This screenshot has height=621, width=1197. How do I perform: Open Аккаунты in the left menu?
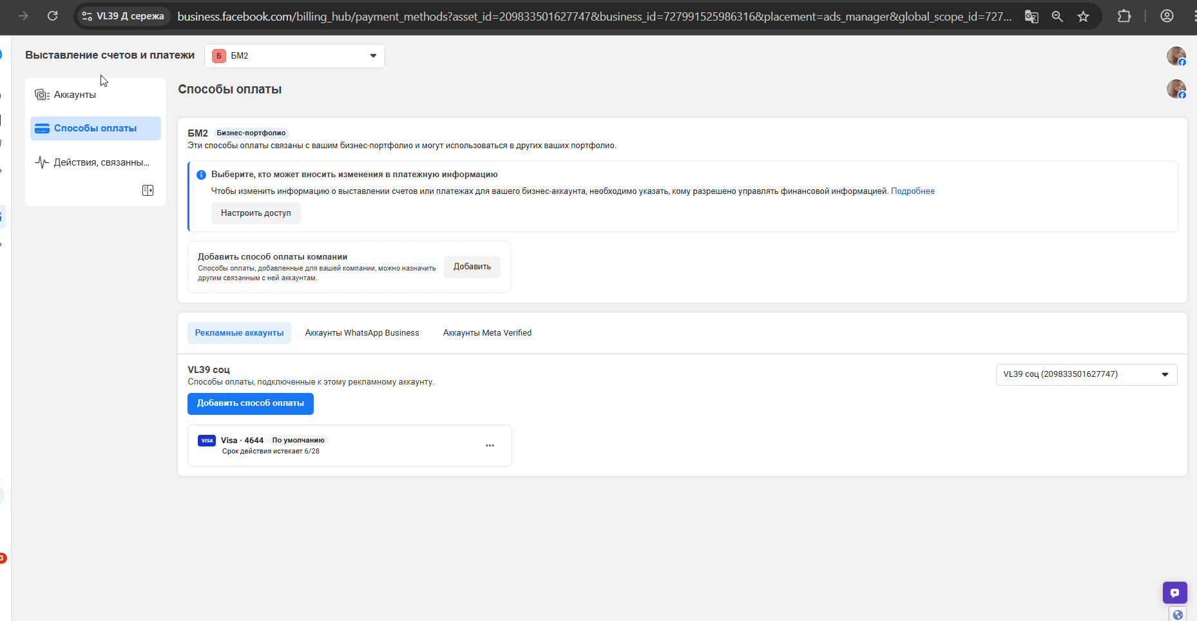(x=95, y=95)
